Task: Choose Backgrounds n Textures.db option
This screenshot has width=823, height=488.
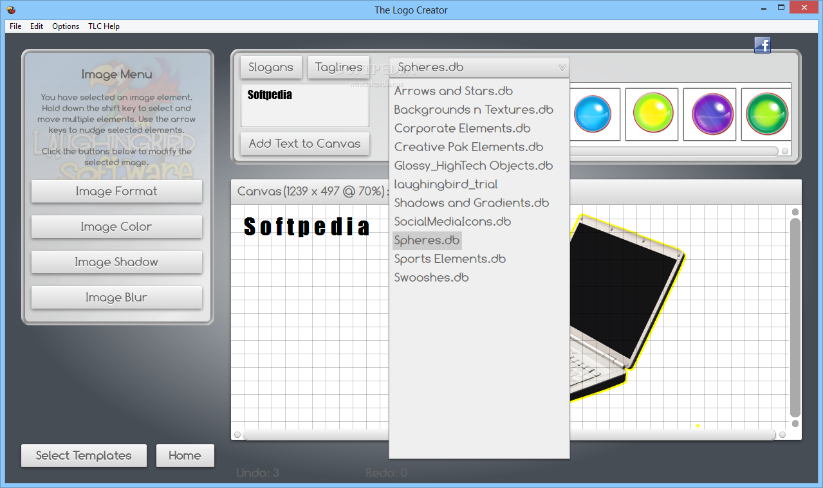Action: tap(474, 109)
